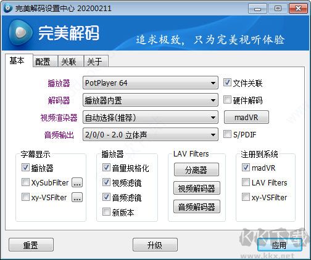
Task: Click the 播放器 field label
Action: [x=59, y=83]
